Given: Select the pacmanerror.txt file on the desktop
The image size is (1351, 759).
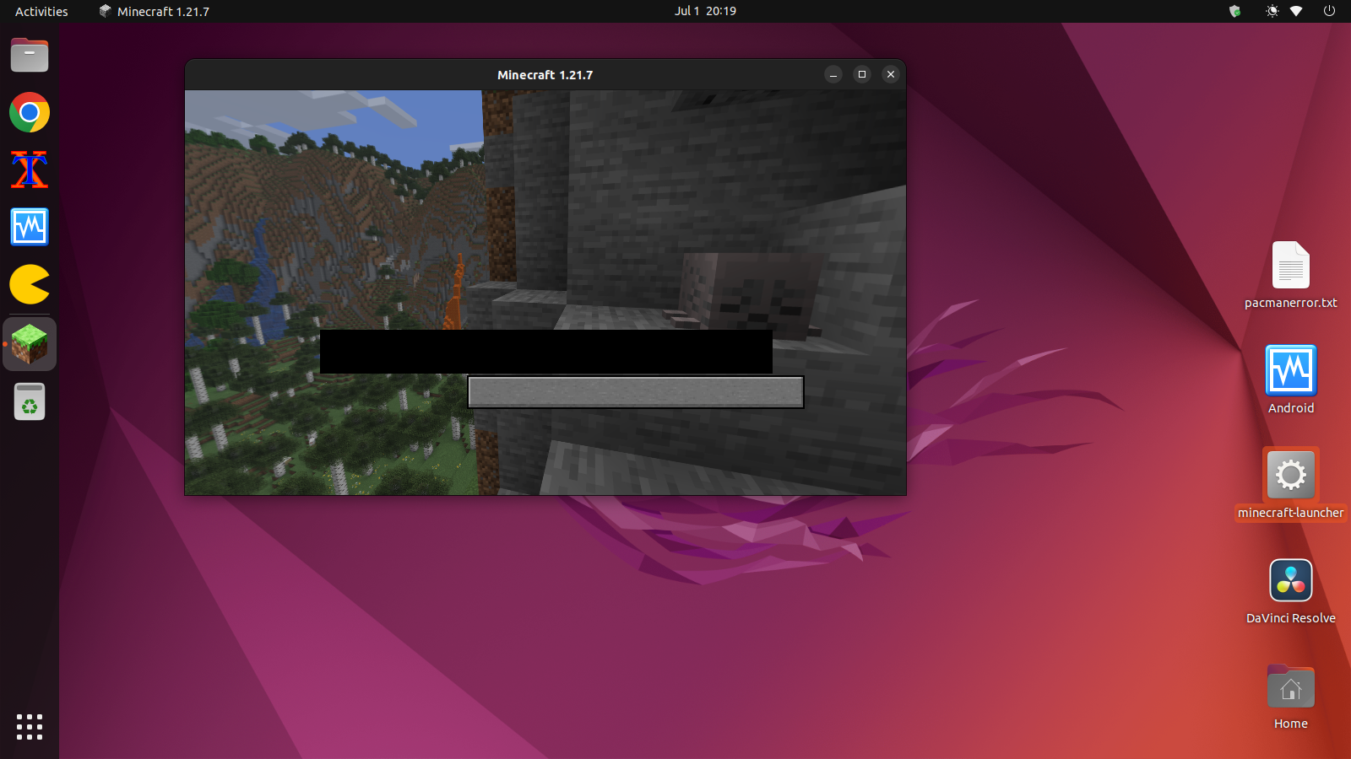Looking at the screenshot, I should [x=1290, y=276].
